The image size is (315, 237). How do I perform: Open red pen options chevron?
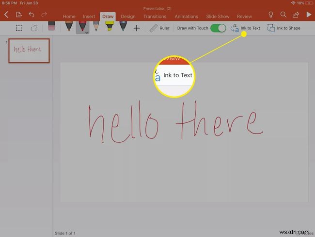coord(87,33)
